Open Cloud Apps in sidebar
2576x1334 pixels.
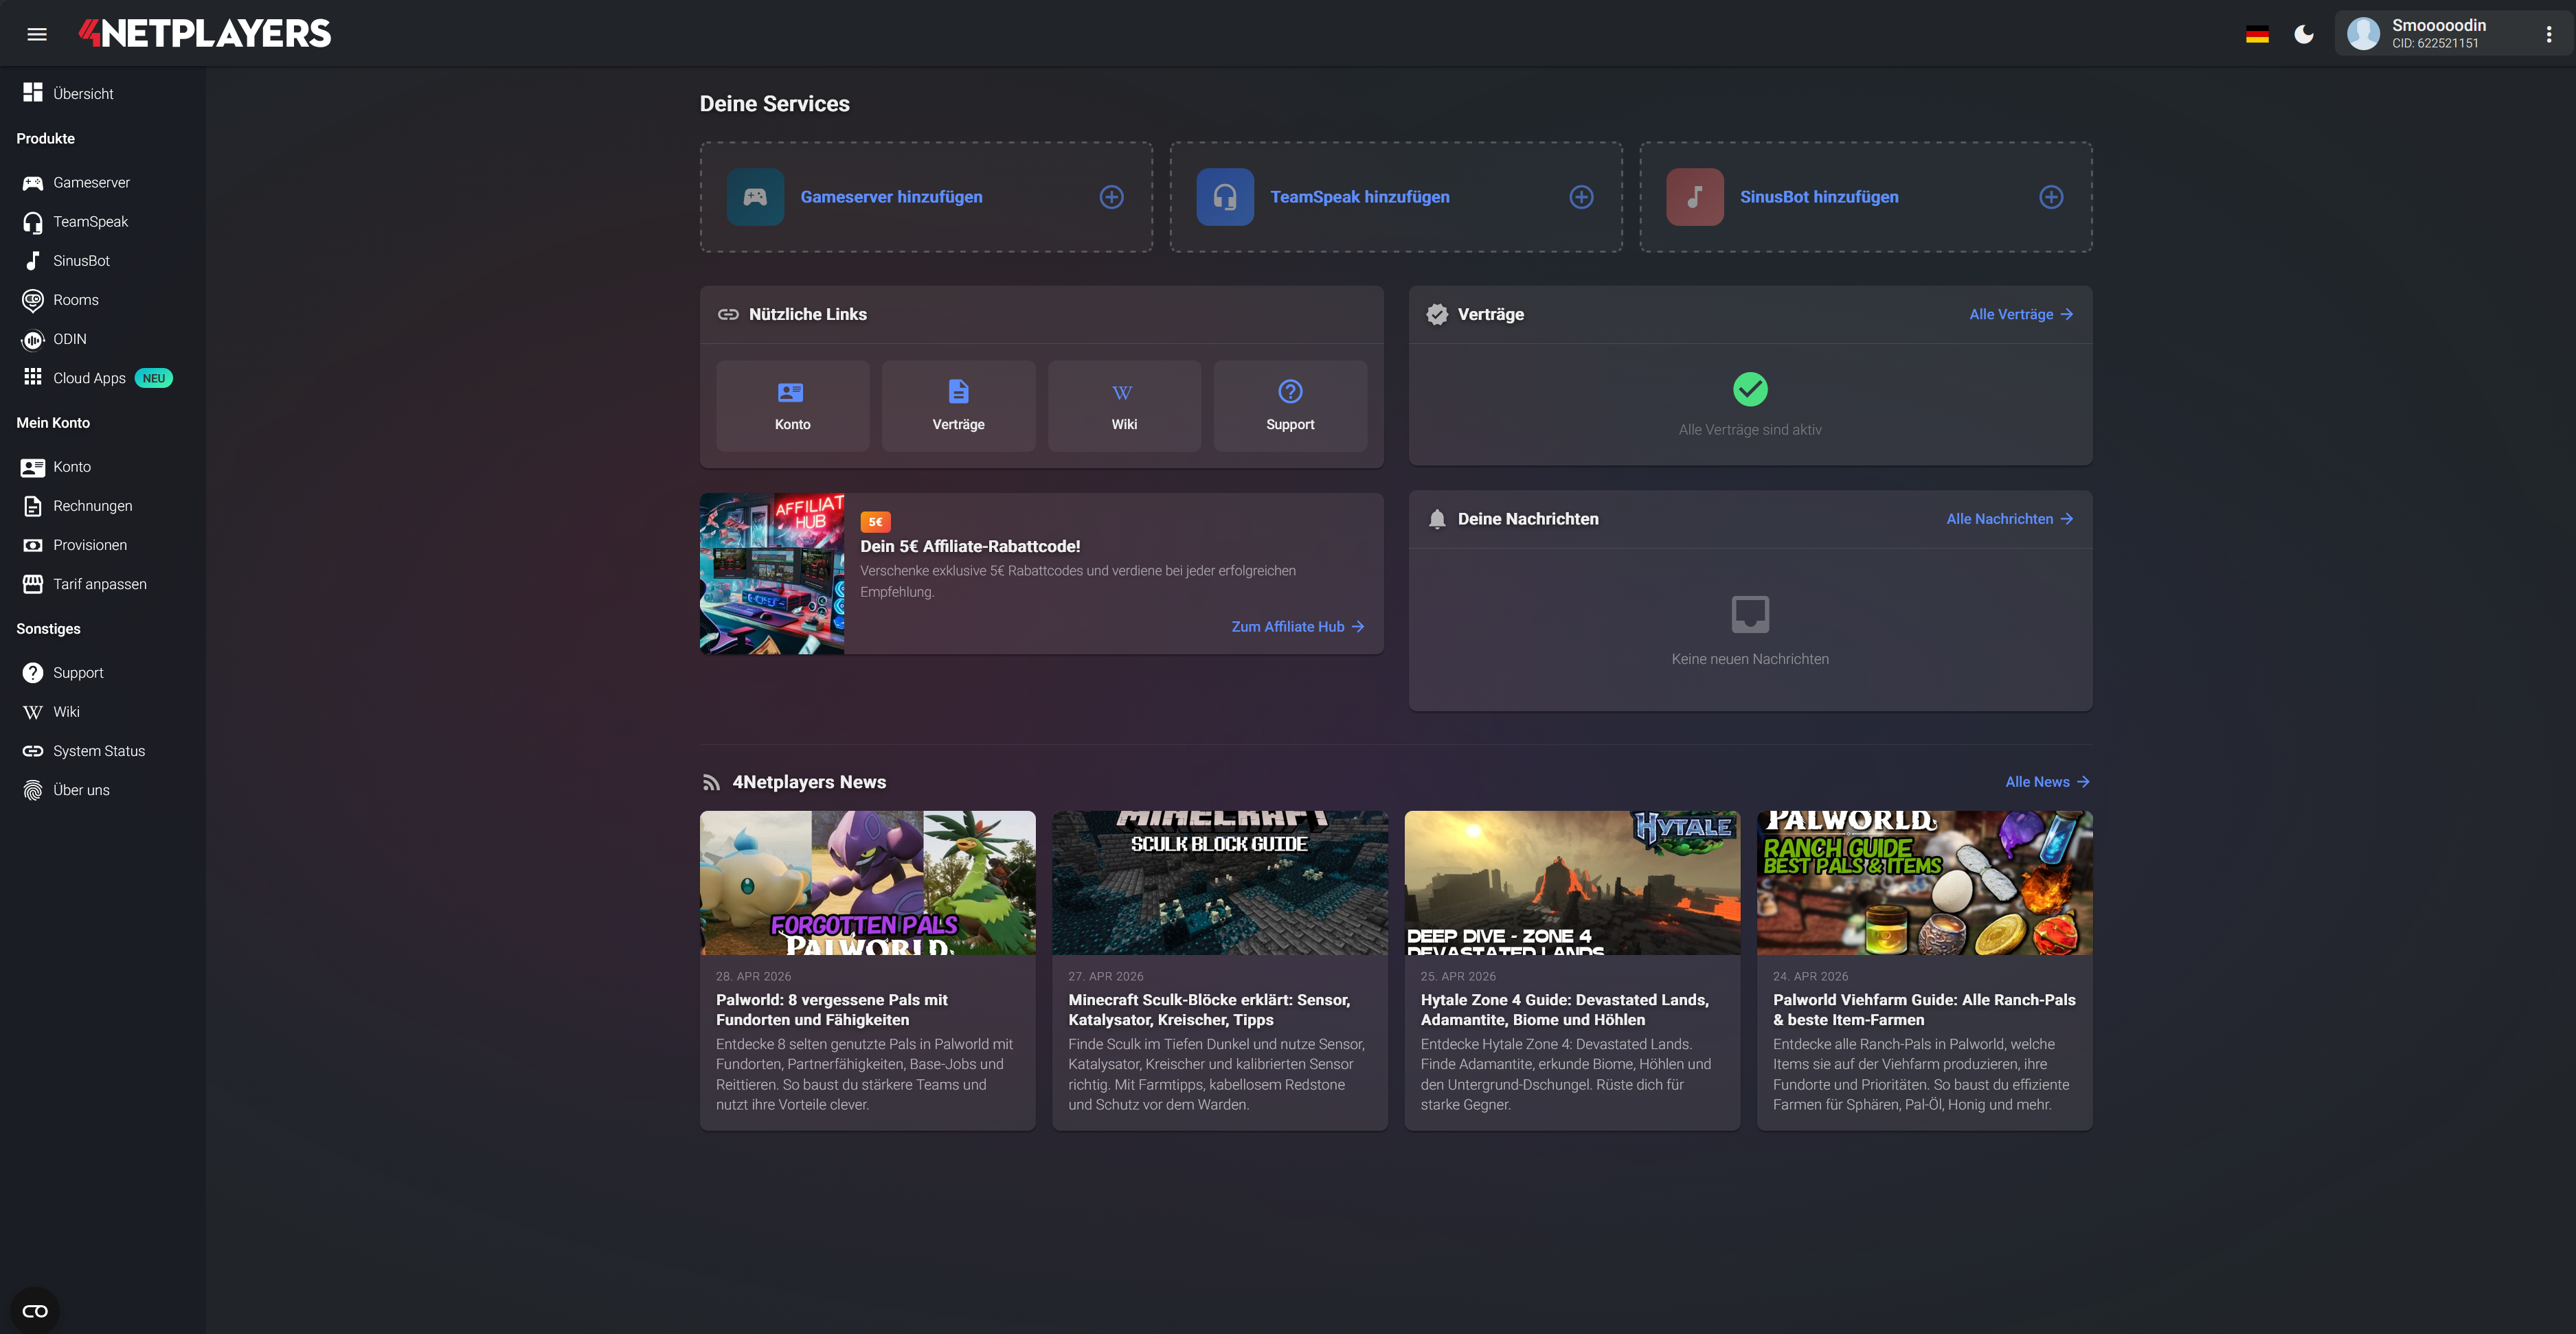coord(89,378)
